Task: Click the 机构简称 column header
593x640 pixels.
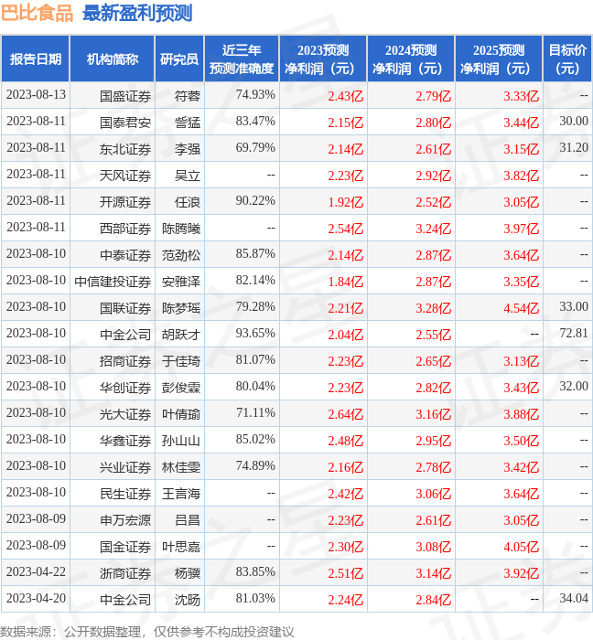Action: [113, 59]
